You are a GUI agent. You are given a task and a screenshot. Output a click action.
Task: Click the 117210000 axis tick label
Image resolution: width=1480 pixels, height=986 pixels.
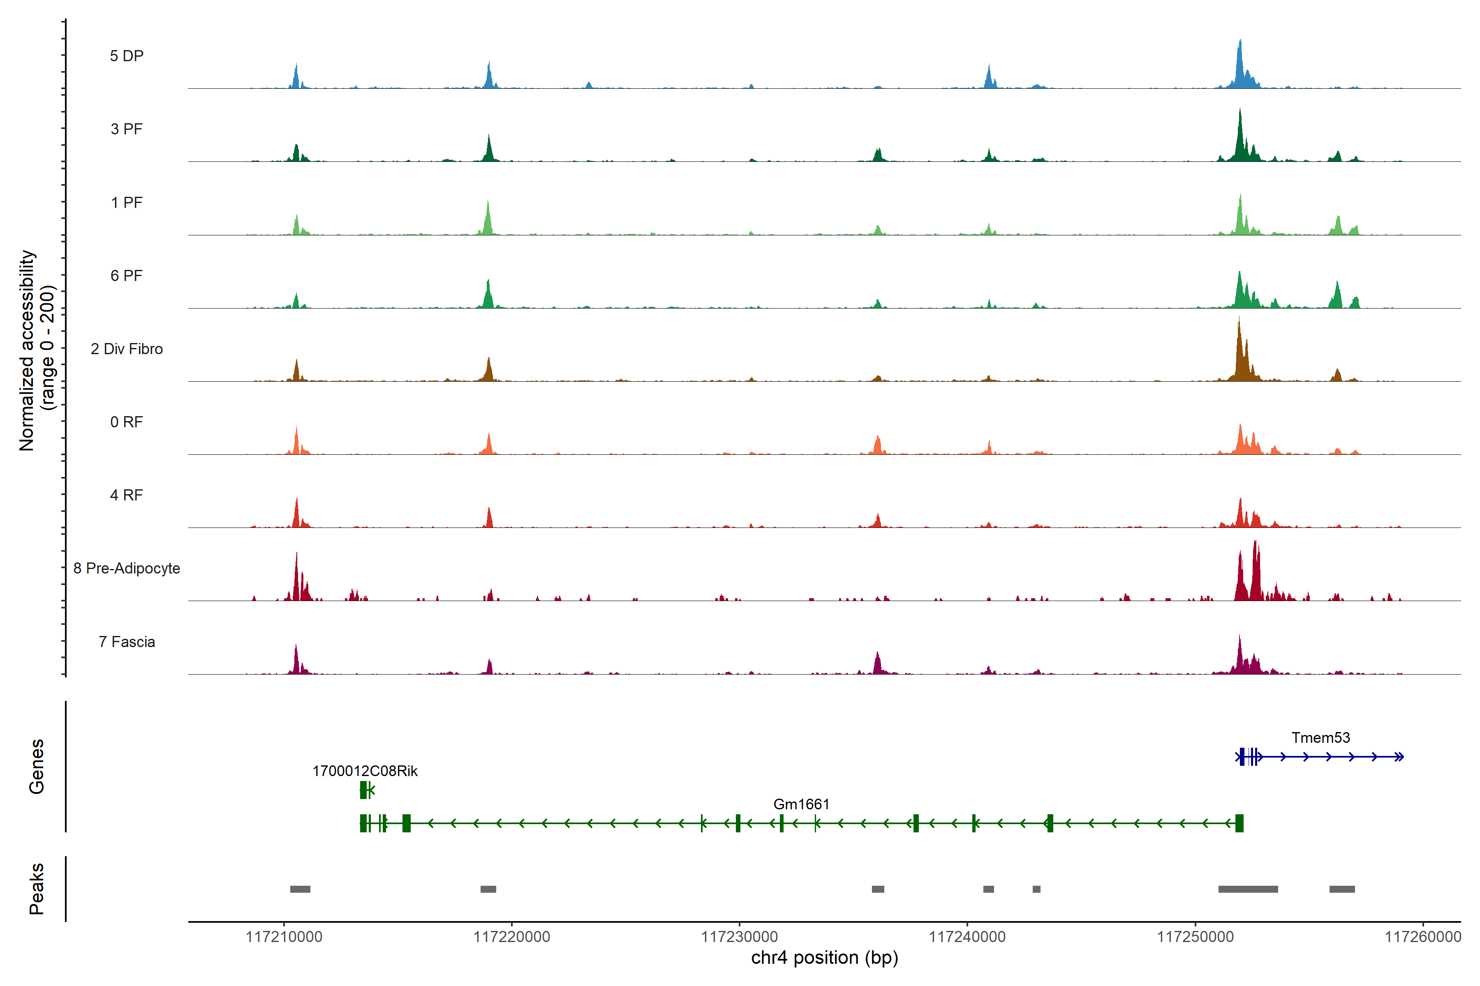(284, 937)
